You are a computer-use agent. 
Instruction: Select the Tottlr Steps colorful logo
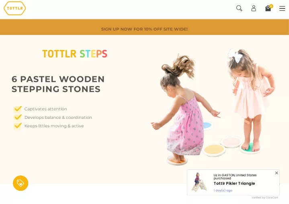tap(75, 54)
